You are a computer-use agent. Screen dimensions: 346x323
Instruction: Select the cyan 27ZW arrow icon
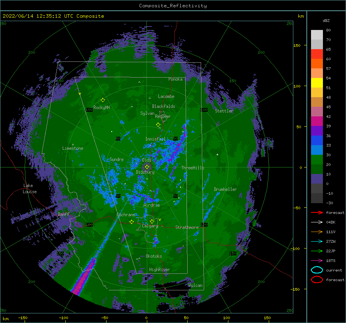click(x=317, y=242)
